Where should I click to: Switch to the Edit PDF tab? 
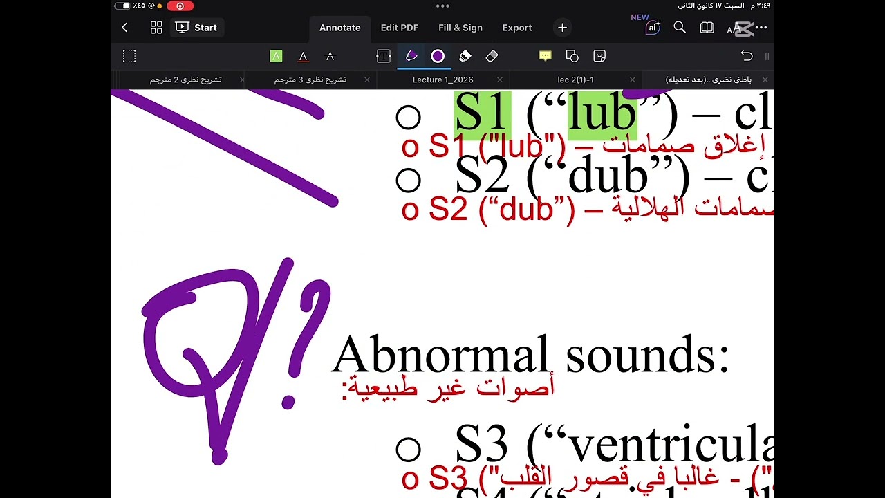click(x=400, y=28)
